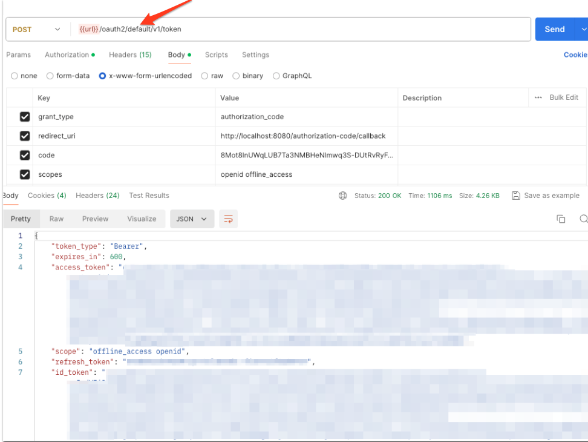The width and height of the screenshot is (588, 442).
Task: Open the Test Results response tab
Action: pyautogui.click(x=149, y=196)
